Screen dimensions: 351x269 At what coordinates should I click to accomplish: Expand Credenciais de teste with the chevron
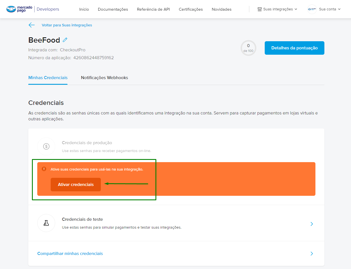(312, 224)
